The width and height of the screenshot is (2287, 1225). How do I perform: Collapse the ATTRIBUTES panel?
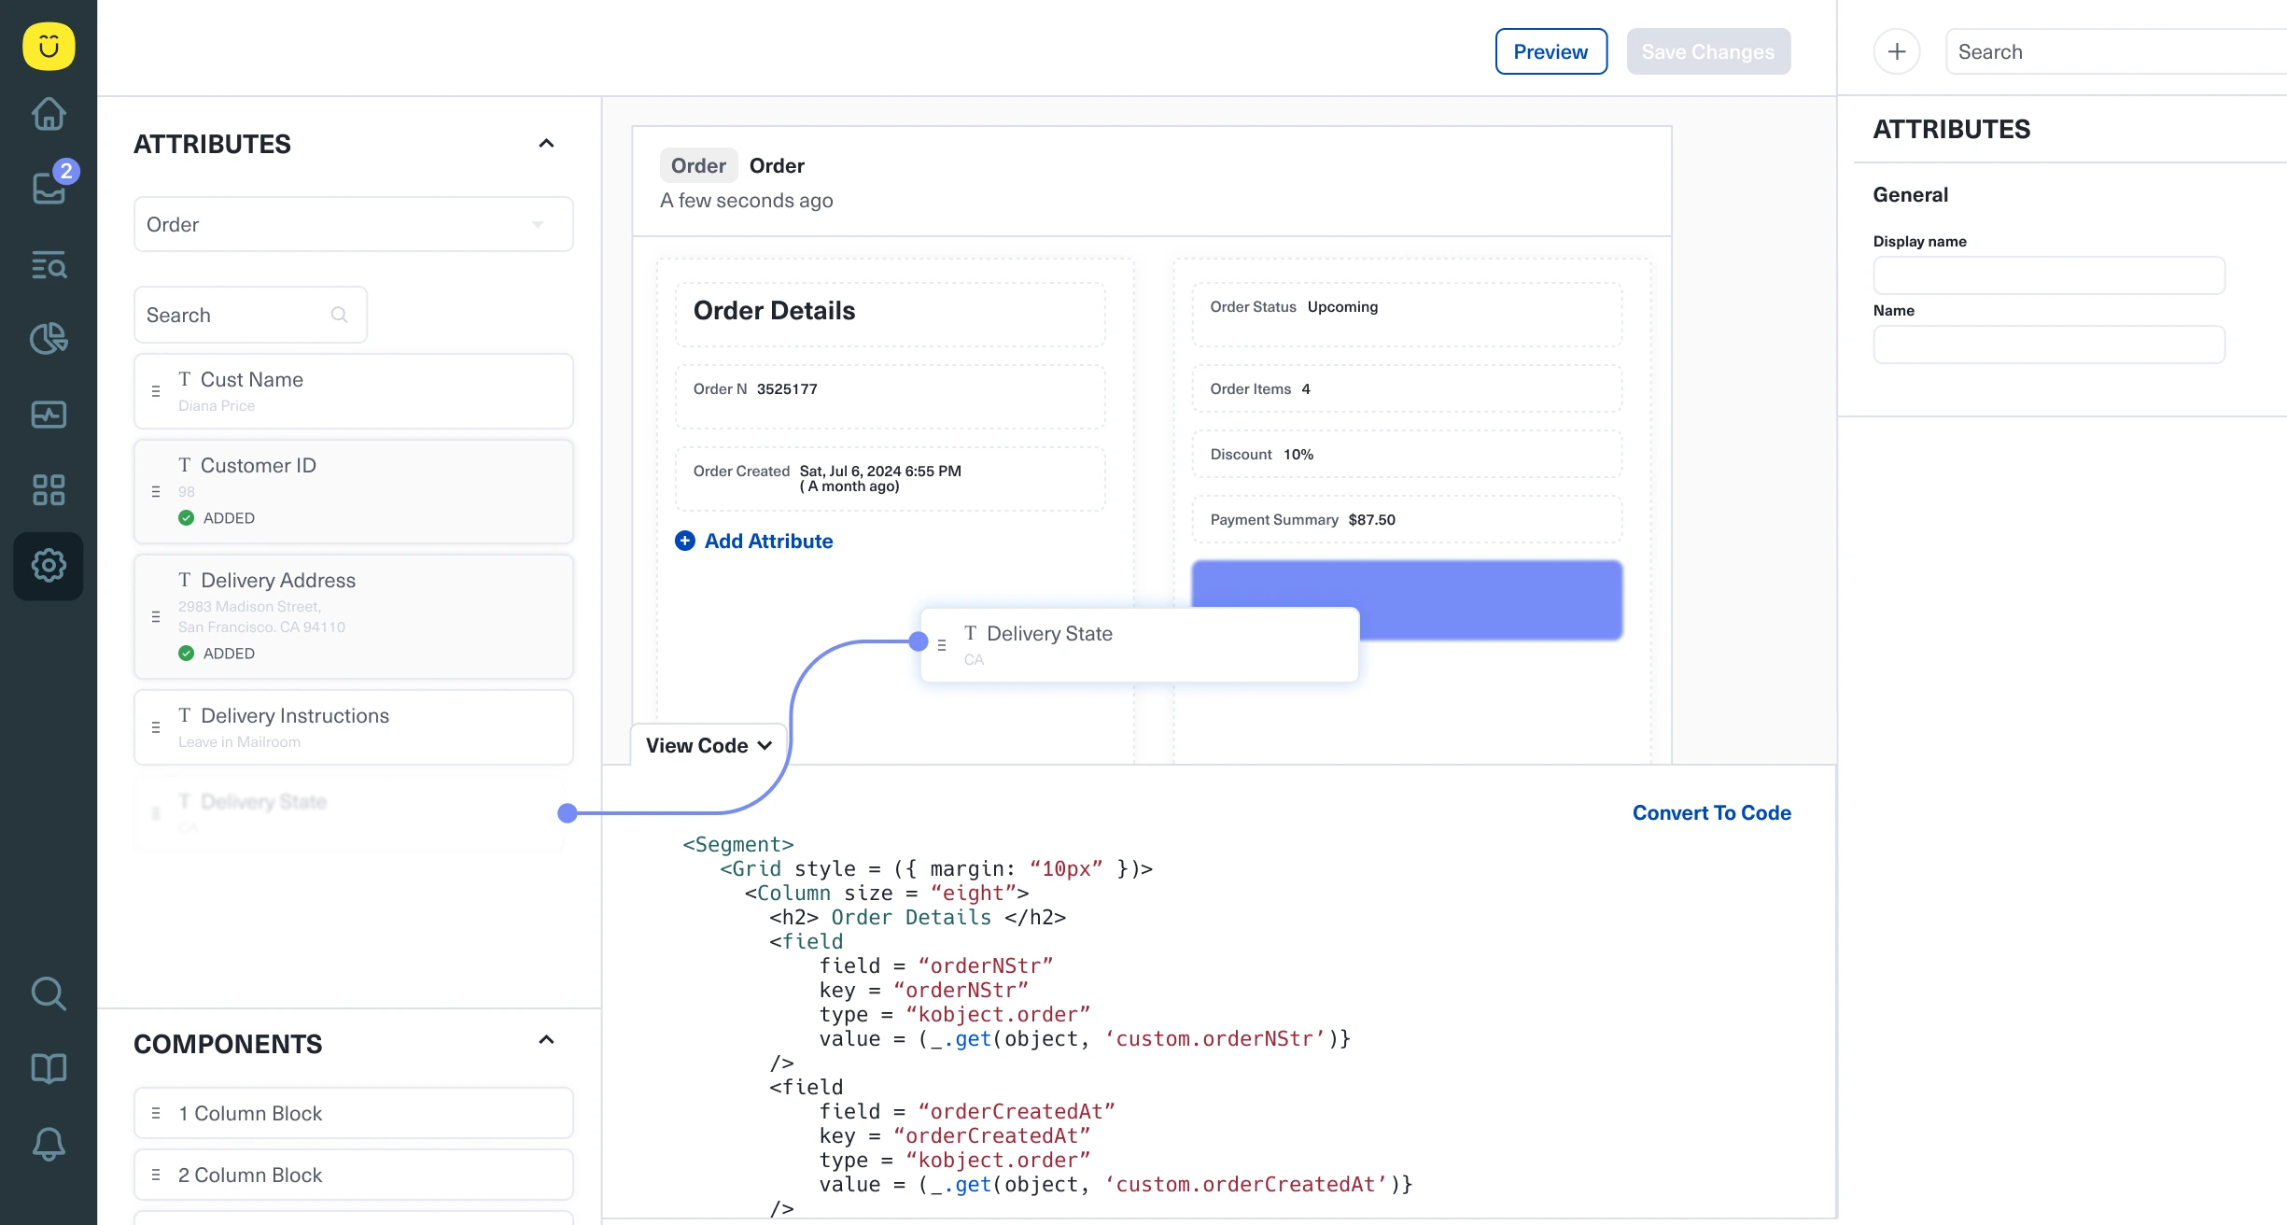(547, 142)
